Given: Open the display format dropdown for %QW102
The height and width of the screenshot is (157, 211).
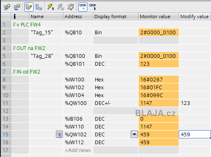Looking at the screenshot, I should [x=134, y=134].
